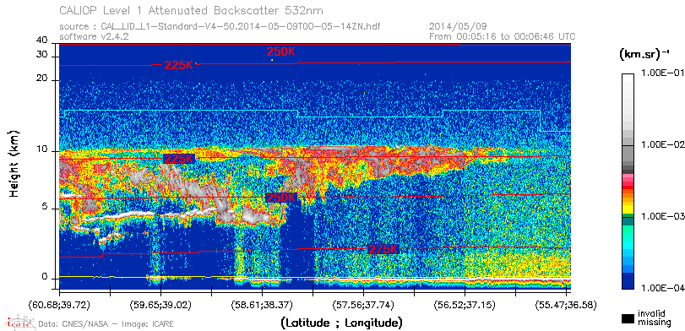Click the 250K label just above 5 km
This screenshot has width=685, height=331.
pyautogui.click(x=281, y=198)
